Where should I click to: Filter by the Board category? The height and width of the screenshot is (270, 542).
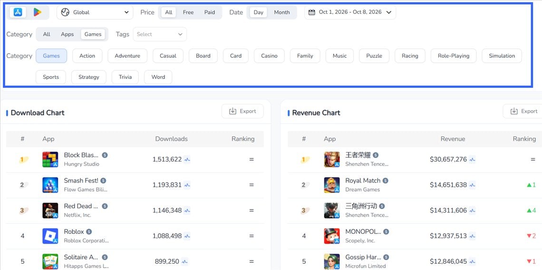pos(203,56)
